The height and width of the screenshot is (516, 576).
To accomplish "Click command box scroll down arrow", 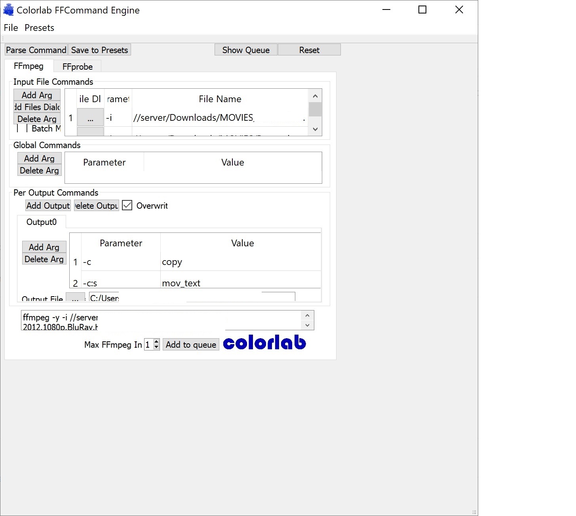I will (x=307, y=325).
